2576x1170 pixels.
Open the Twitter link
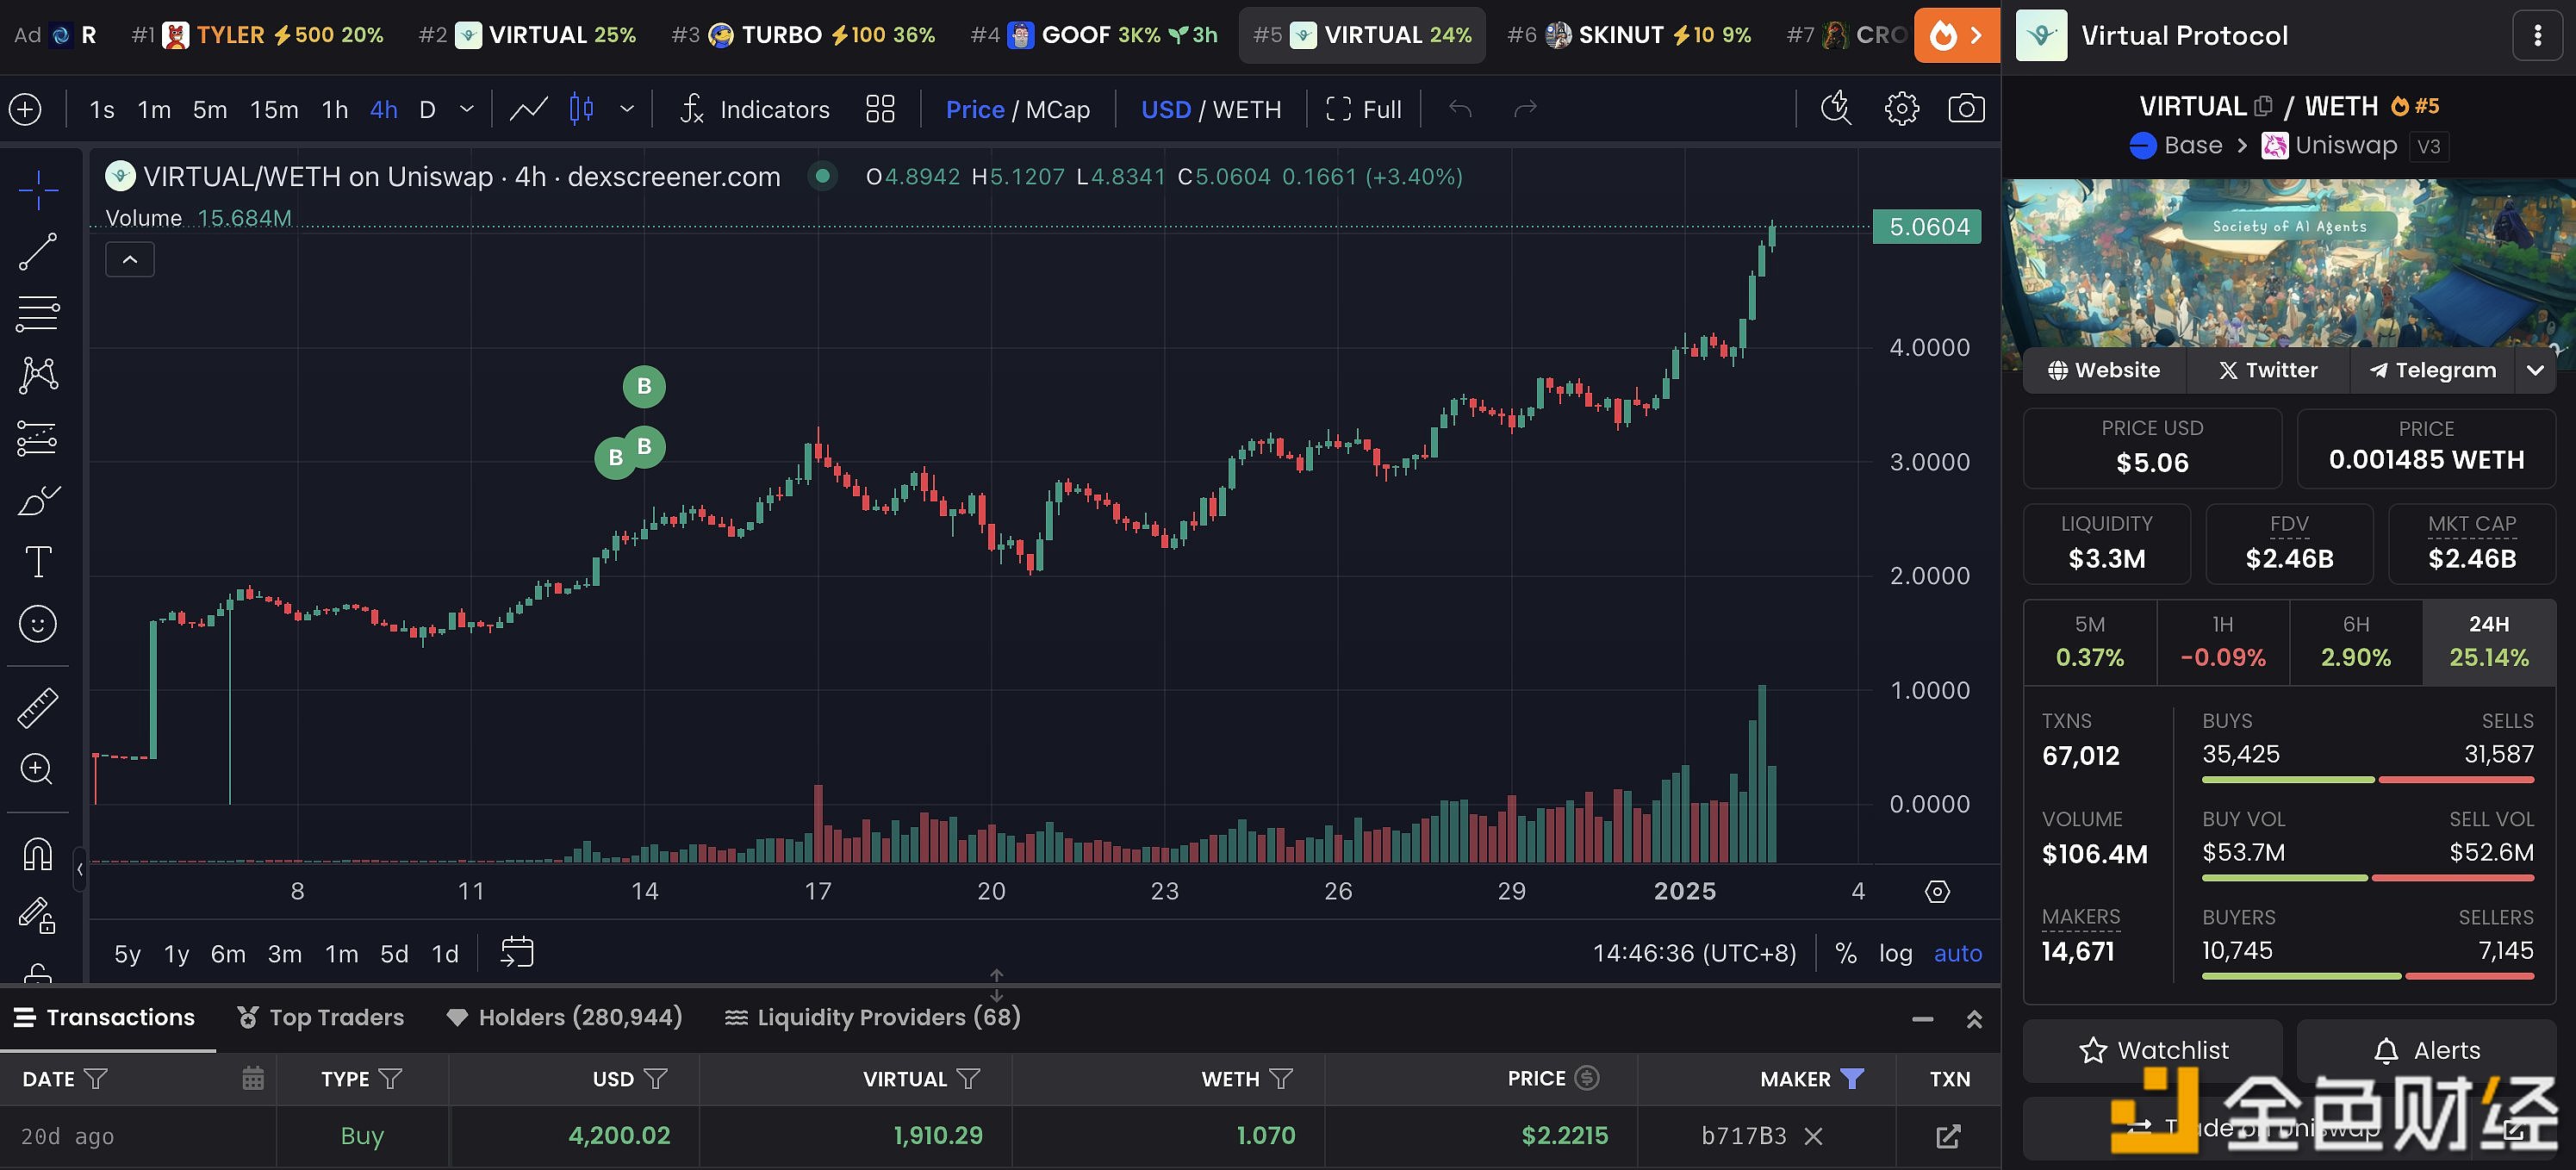pos(2268,371)
